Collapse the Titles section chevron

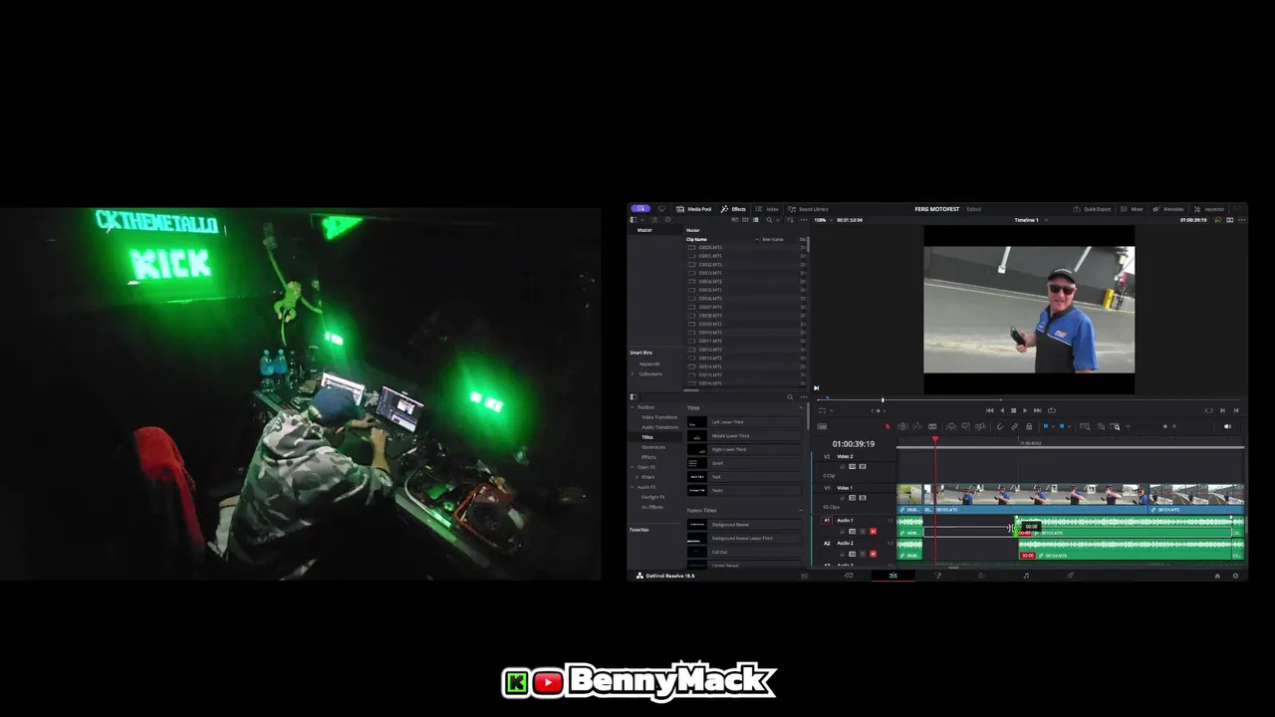pos(801,407)
